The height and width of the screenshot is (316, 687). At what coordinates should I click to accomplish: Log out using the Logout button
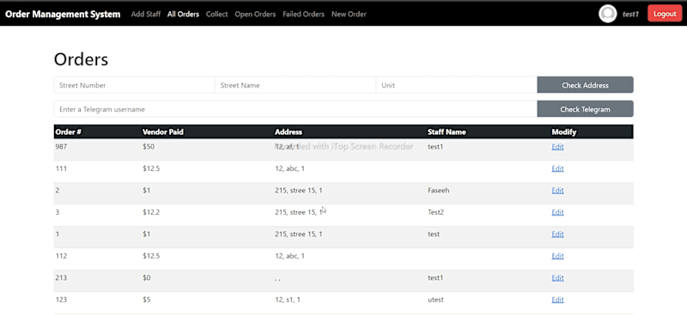665,14
